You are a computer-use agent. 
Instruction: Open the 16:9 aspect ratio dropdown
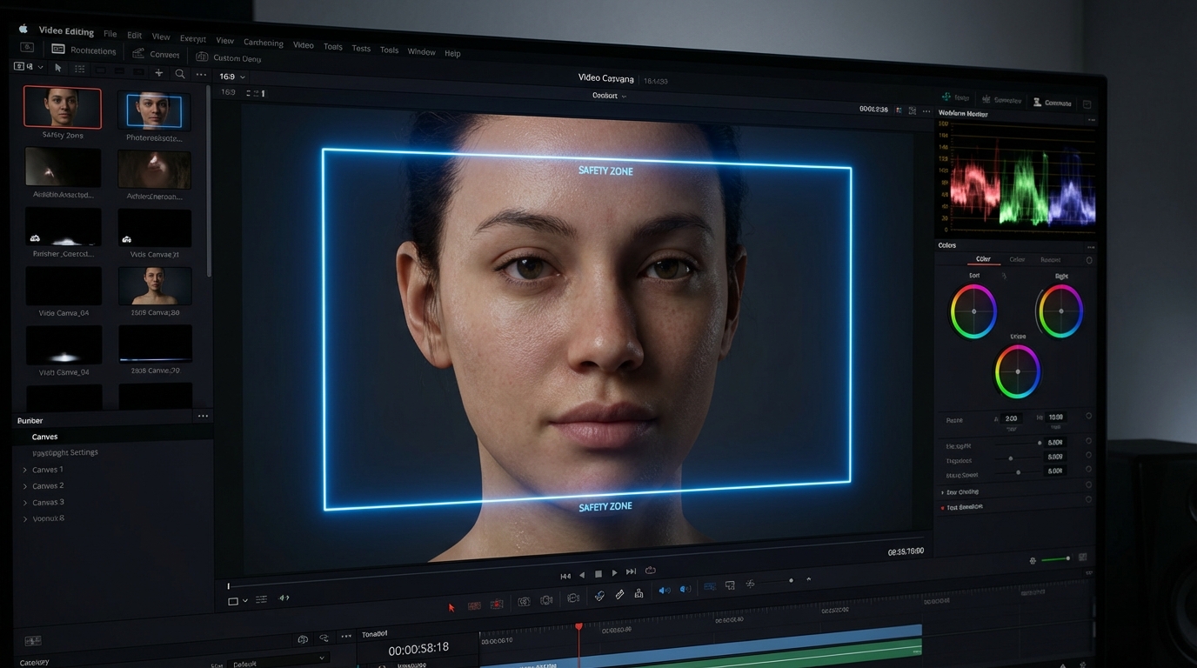coord(231,77)
